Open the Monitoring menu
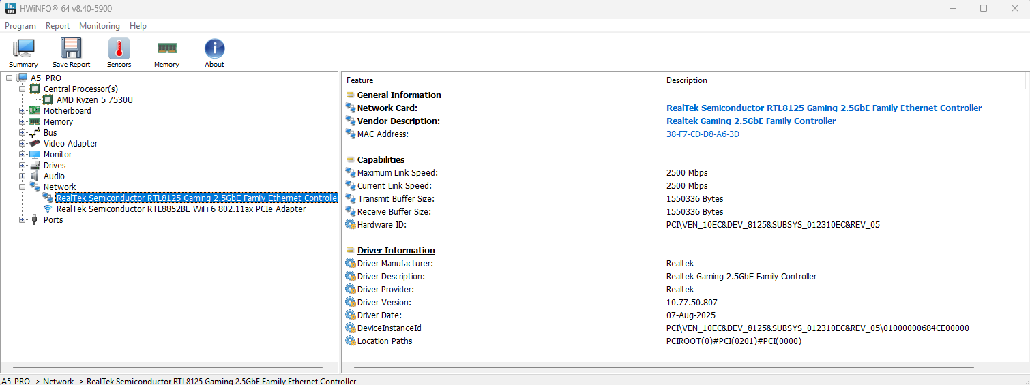This screenshot has height=385, width=1030. point(99,26)
